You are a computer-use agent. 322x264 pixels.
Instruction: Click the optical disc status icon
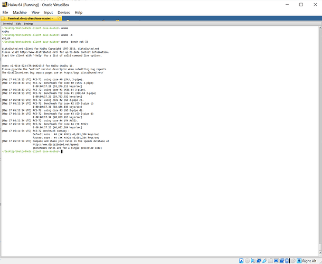pos(247,261)
